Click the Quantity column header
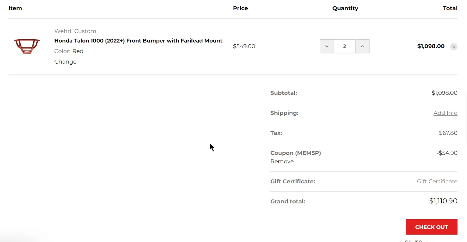Screen dimensions: 467x242 point(345,8)
